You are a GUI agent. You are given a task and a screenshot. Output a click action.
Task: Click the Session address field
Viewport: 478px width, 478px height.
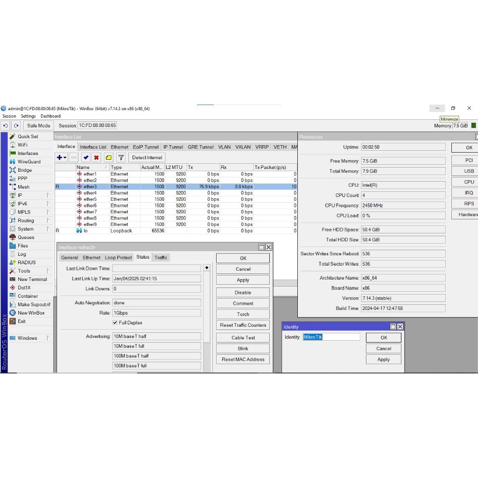[x=98, y=125]
